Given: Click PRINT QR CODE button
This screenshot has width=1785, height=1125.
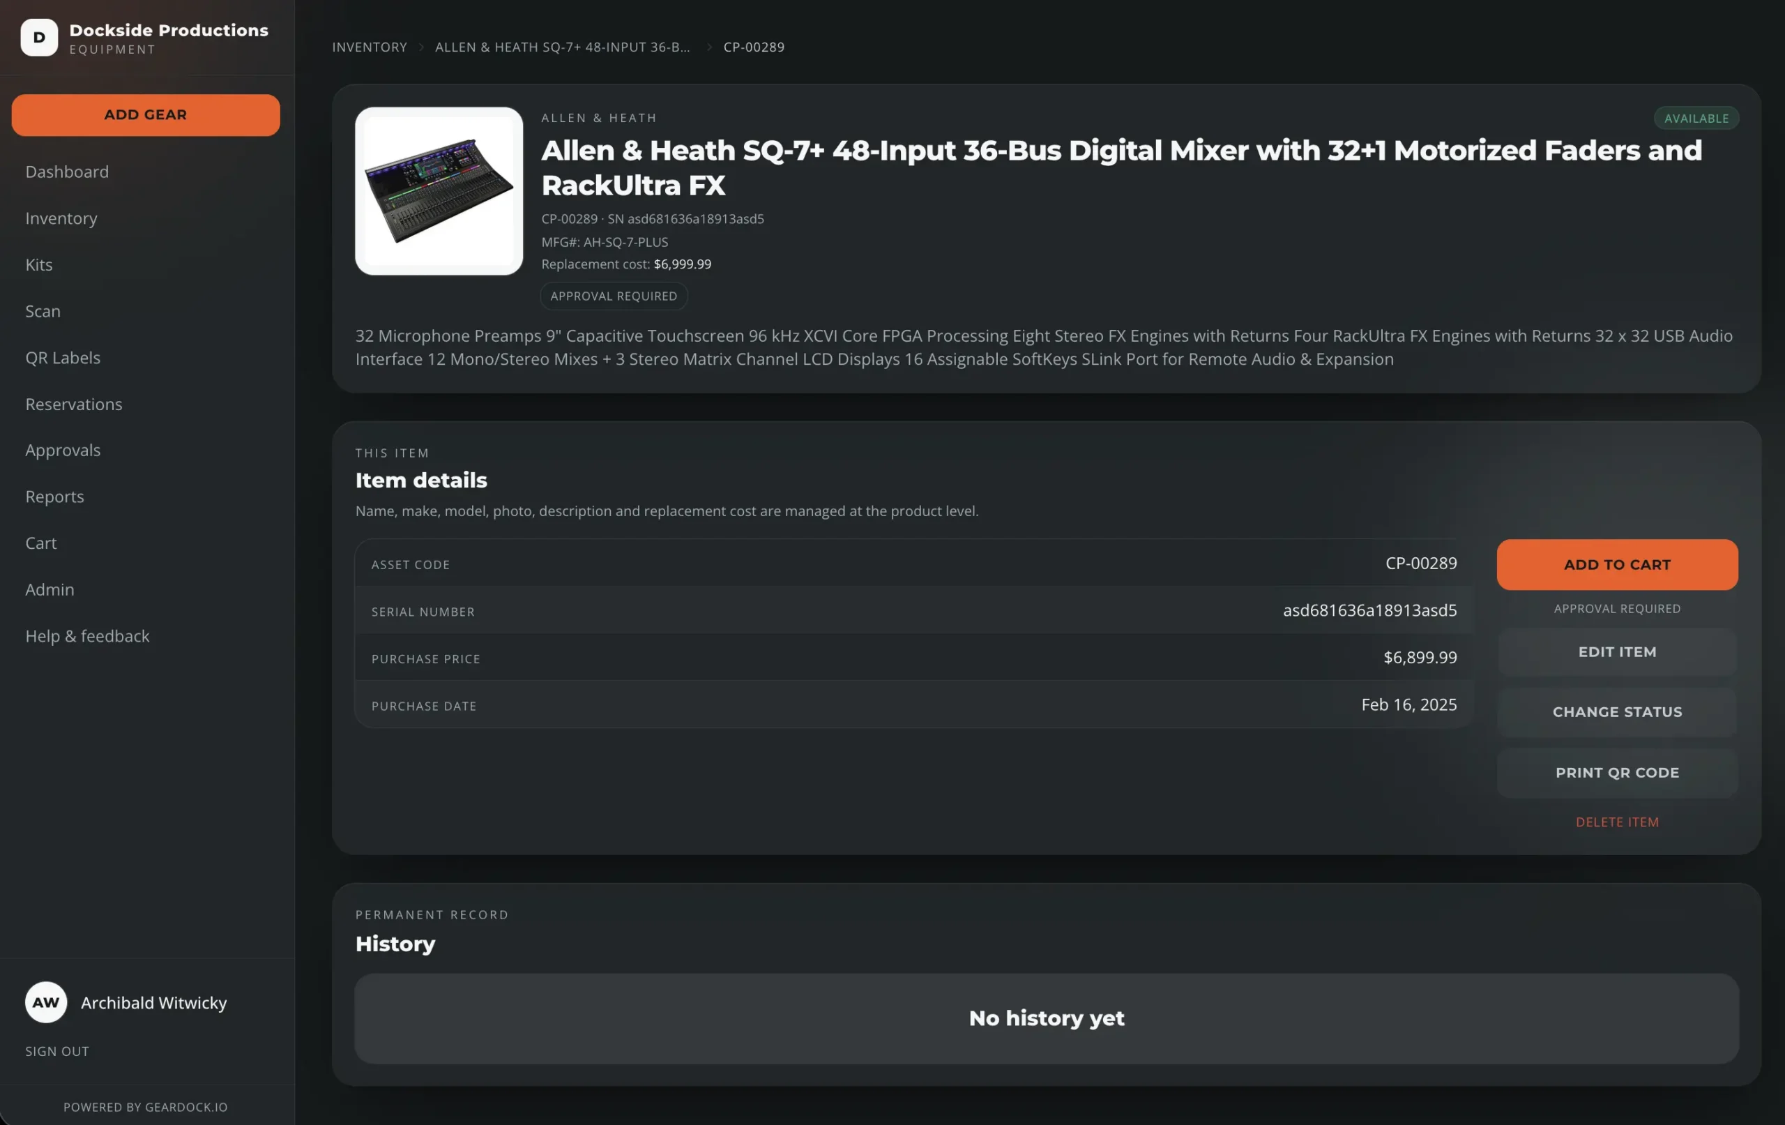Looking at the screenshot, I should tap(1618, 773).
